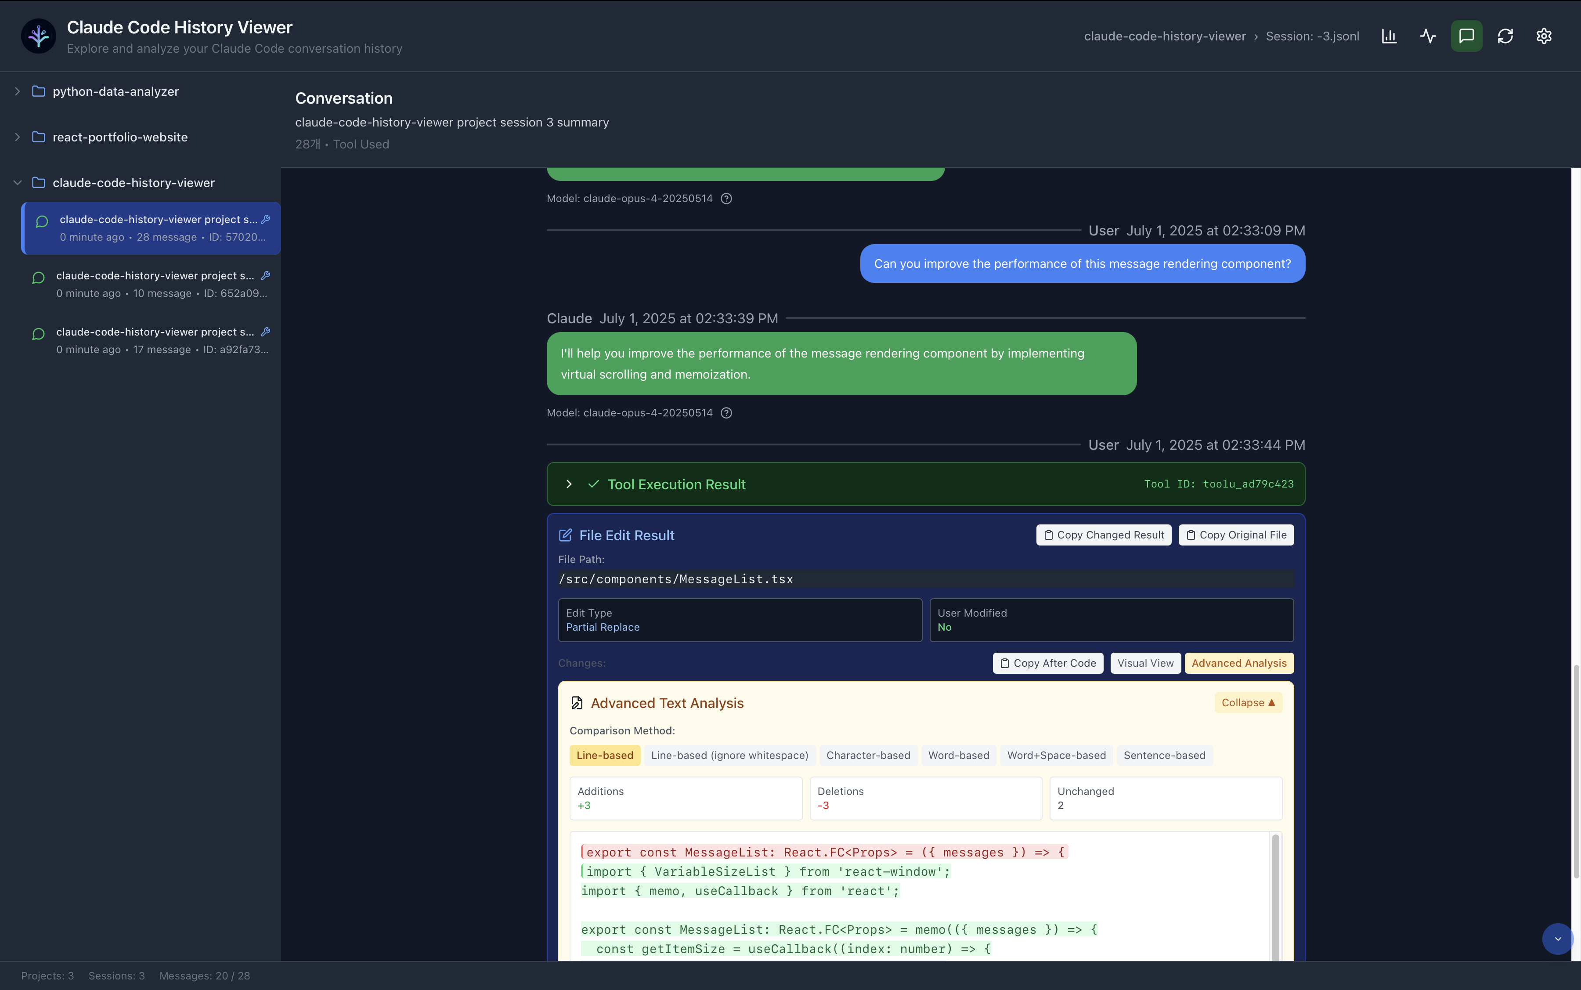Open the analytics bar chart view
The height and width of the screenshot is (990, 1581).
1389,36
